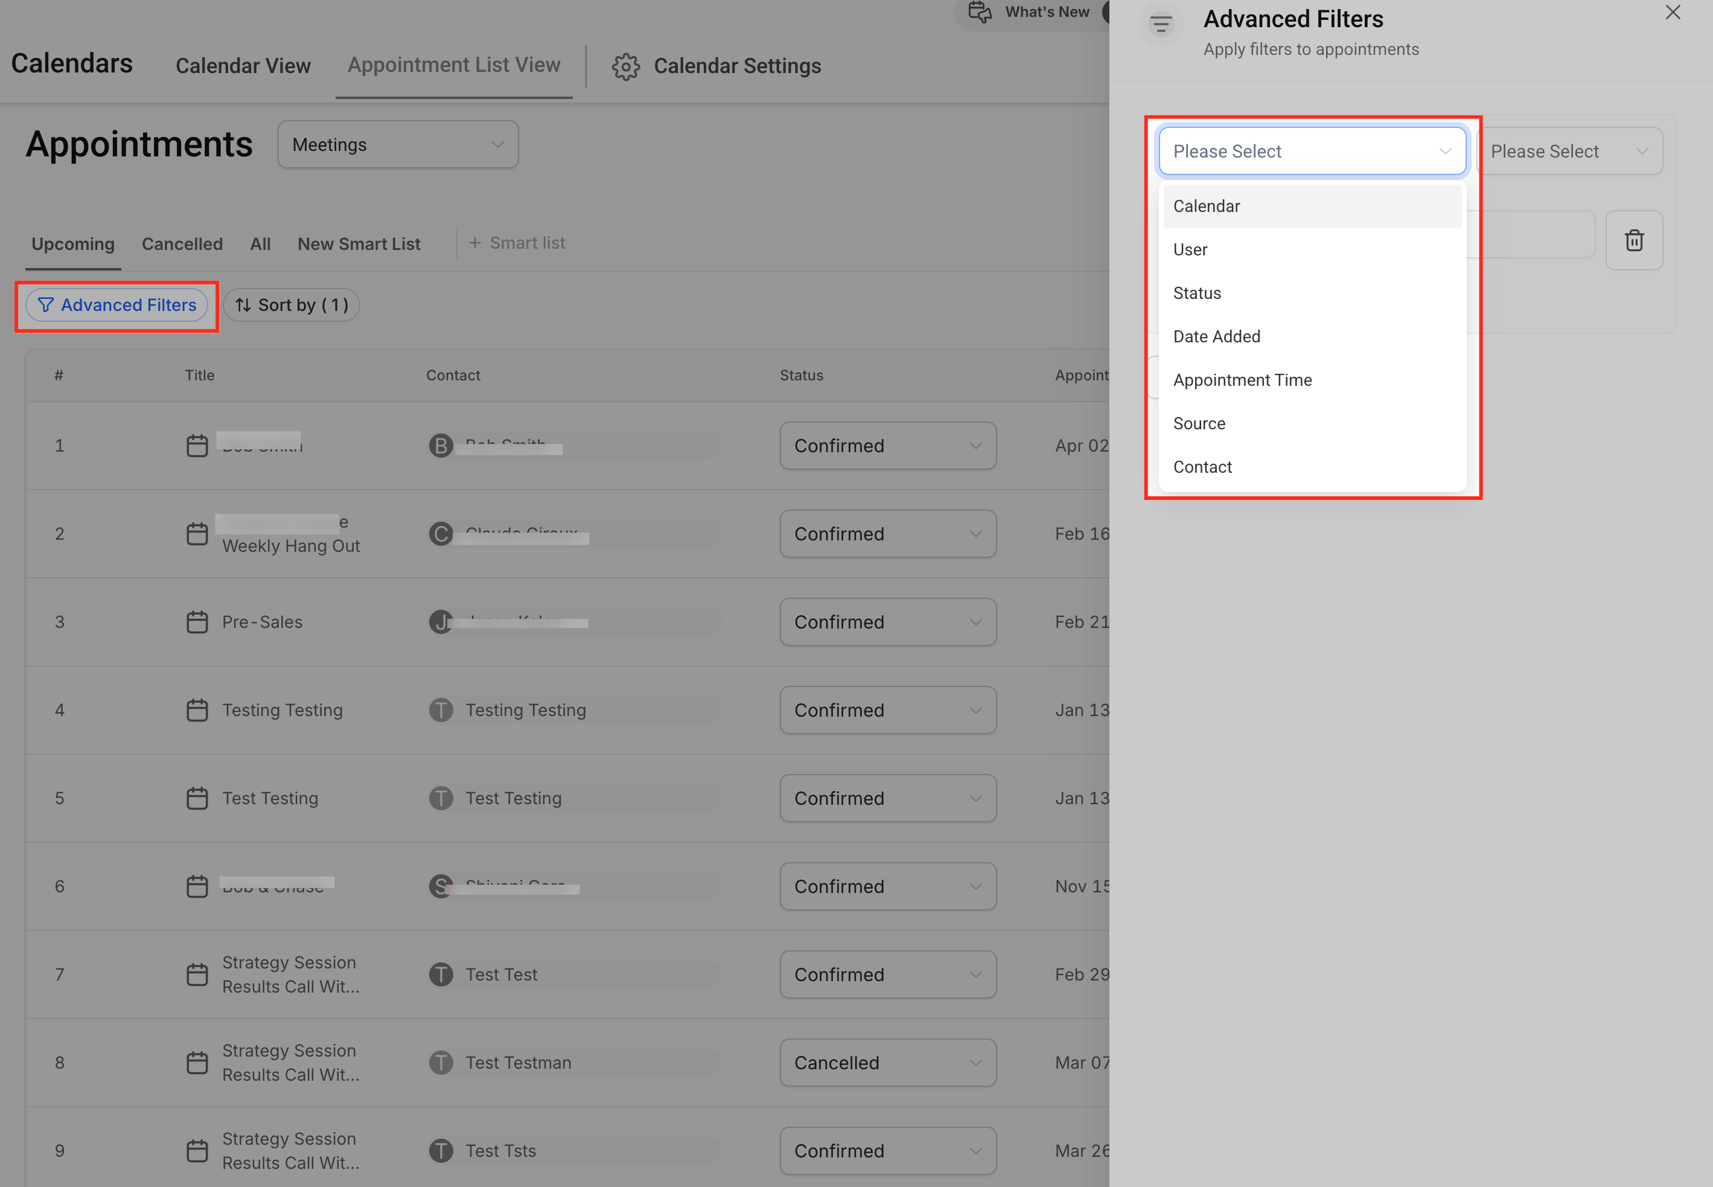Image resolution: width=1713 pixels, height=1187 pixels.
Task: Open status dropdown for Pre-Sales appointment
Action: pyautogui.click(x=888, y=622)
